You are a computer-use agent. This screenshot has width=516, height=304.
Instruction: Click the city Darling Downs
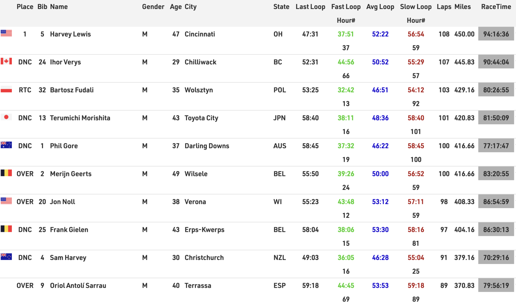tap(207, 146)
